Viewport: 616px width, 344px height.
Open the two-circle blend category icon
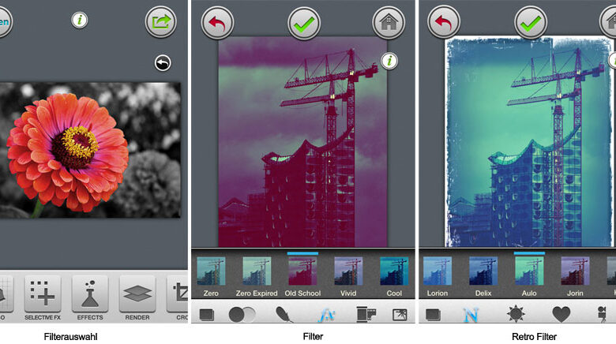[x=242, y=315]
